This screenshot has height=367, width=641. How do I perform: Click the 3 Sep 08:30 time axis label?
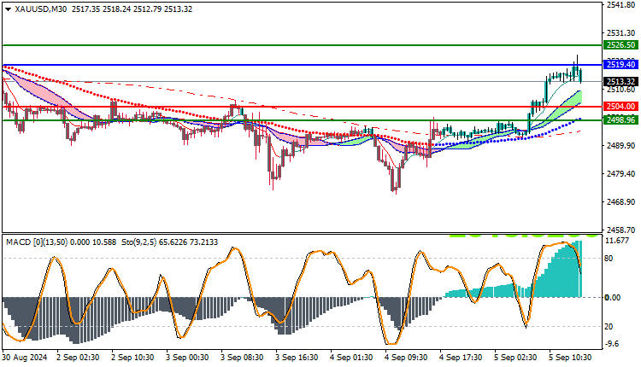click(242, 358)
